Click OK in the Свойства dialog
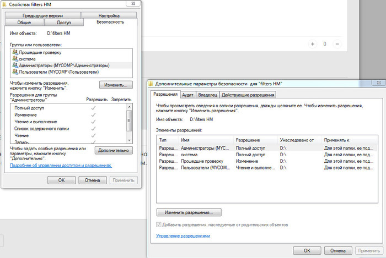The image size is (386, 258). (x=61, y=180)
